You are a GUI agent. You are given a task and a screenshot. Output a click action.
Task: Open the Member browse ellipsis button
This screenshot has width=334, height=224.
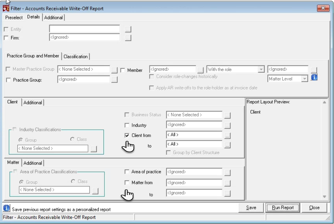click(x=201, y=70)
